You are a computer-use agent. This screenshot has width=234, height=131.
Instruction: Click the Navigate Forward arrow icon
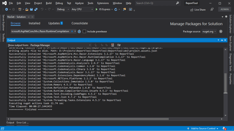point(13,9)
